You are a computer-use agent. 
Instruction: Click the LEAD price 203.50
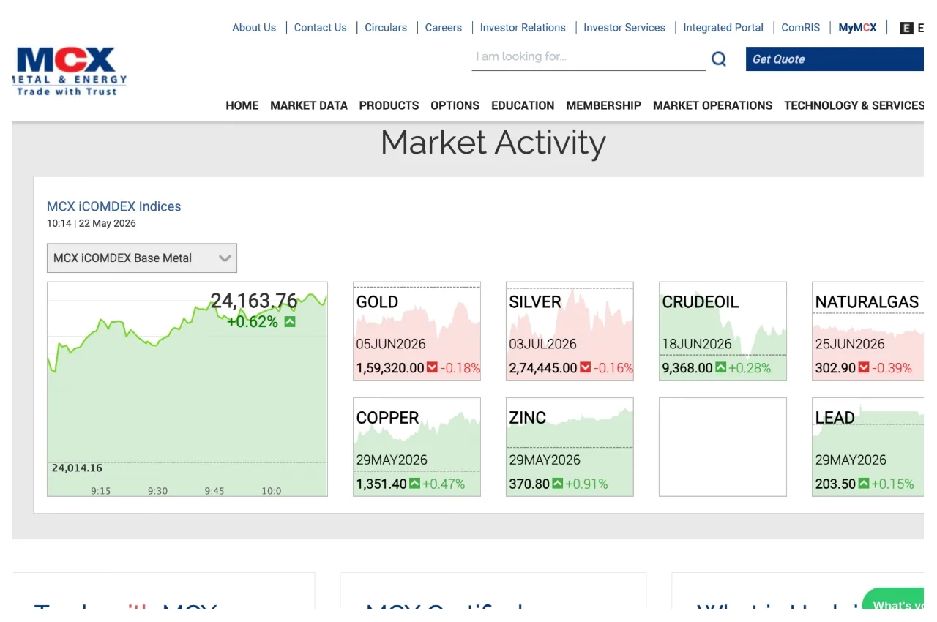pyautogui.click(x=835, y=484)
